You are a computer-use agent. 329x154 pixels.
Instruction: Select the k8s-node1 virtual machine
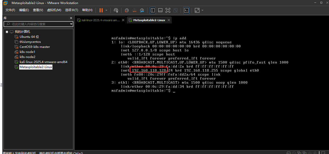[x=27, y=52]
